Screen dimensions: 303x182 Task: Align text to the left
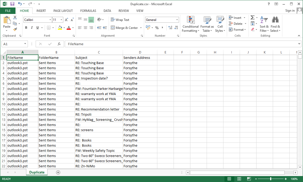(80, 28)
